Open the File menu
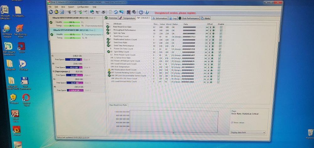 tap(50, 7)
